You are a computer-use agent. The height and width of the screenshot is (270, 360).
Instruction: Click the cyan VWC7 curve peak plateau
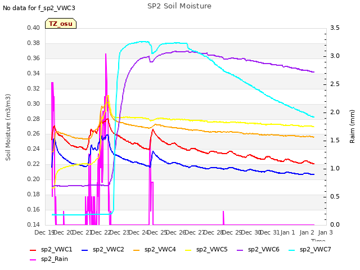pos(142,42)
